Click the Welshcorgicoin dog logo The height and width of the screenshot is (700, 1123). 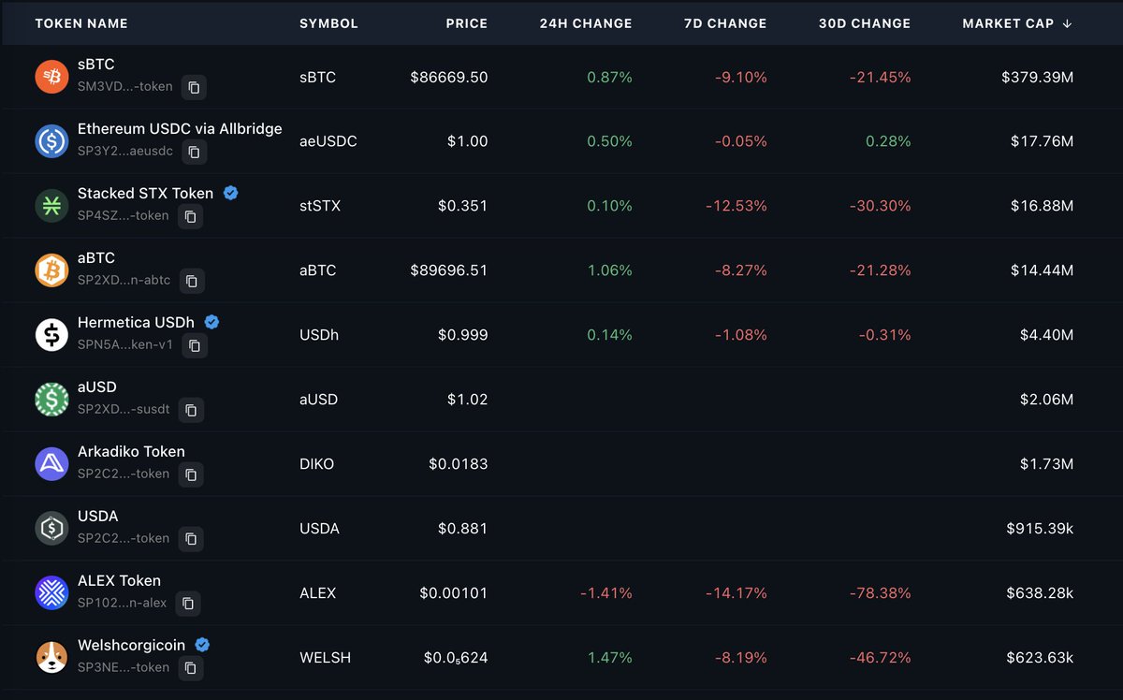click(x=51, y=658)
